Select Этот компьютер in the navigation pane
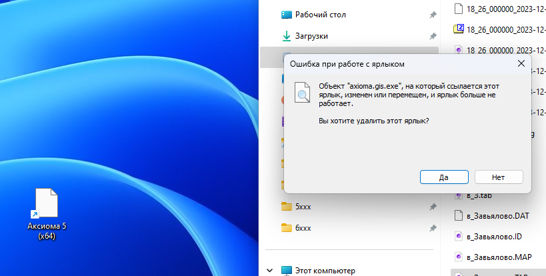The width and height of the screenshot is (546, 276). (325, 271)
